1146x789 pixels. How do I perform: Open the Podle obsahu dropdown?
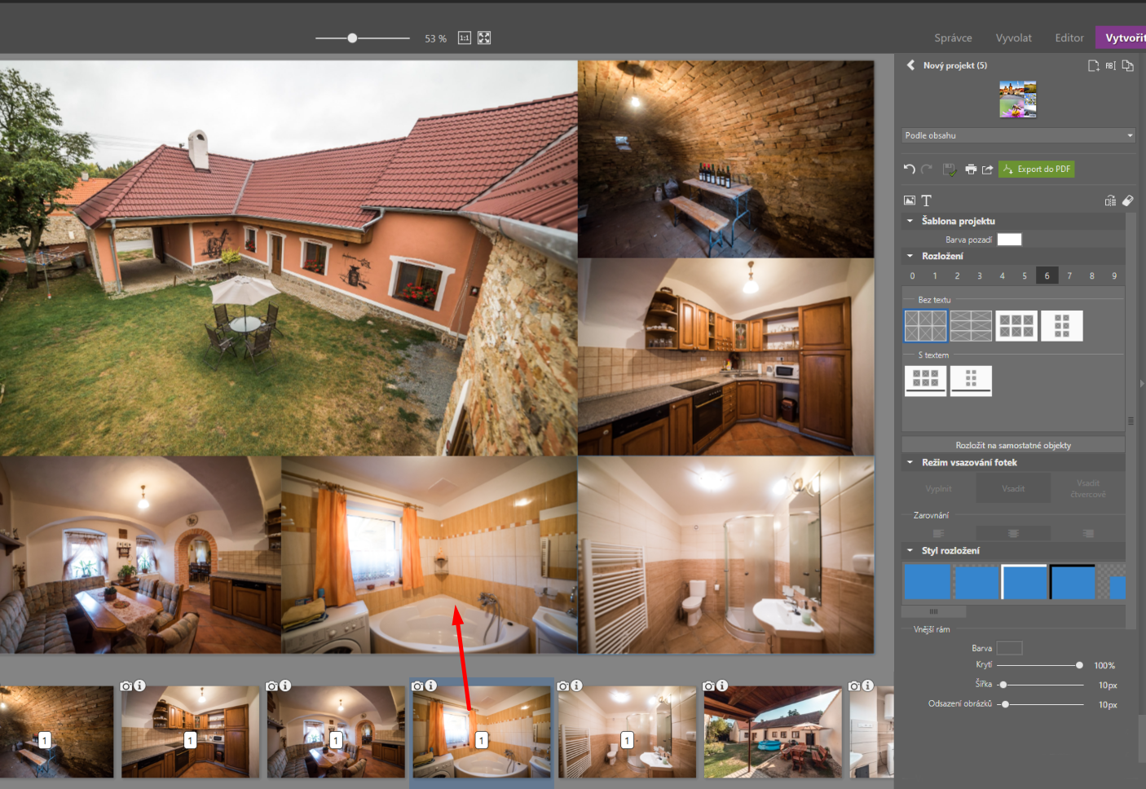[x=1019, y=135]
